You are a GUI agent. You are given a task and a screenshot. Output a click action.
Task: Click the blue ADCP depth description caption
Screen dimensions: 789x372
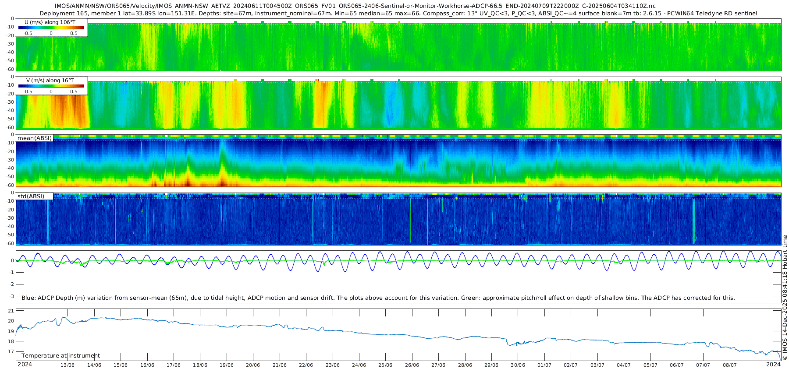coord(378,298)
